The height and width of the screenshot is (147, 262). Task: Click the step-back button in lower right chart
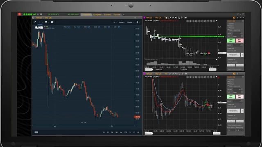click(190, 77)
